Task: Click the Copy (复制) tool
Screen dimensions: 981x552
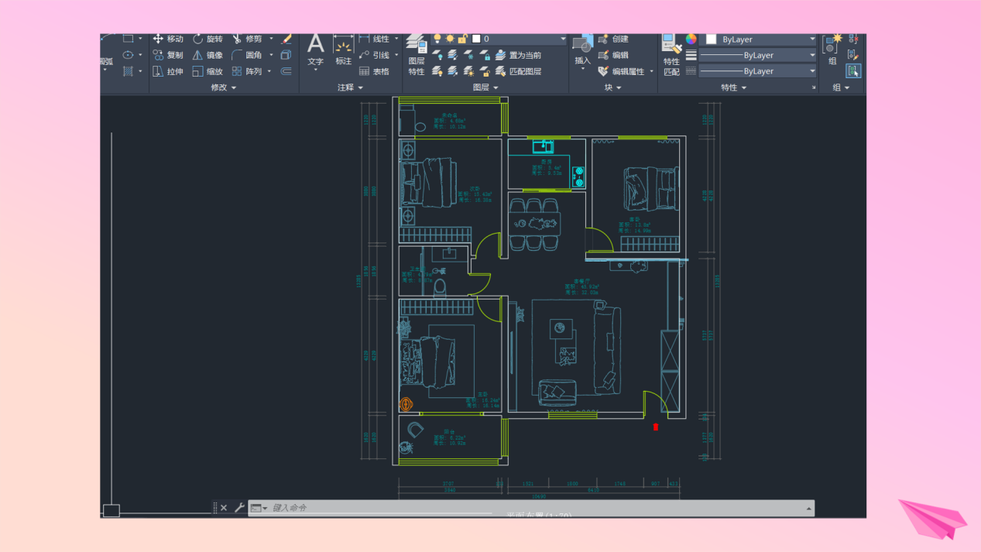Action: (168, 55)
